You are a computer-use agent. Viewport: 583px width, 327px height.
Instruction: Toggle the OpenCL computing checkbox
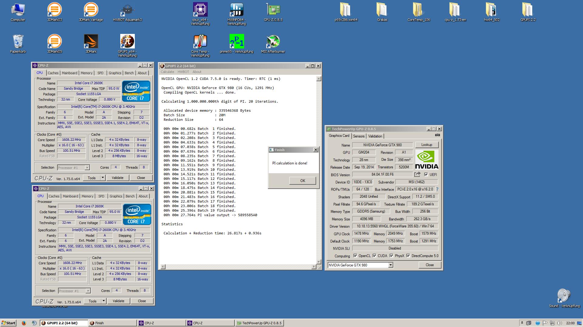355,256
